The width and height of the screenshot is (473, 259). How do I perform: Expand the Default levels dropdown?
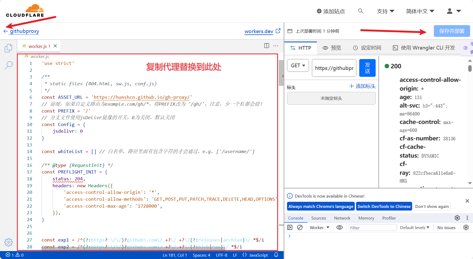click(x=415, y=227)
